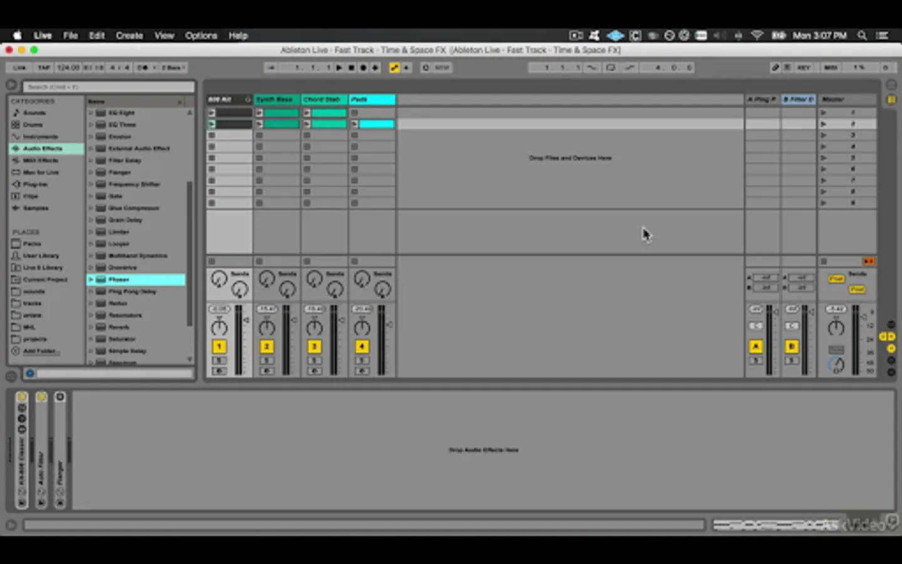
Task: Open macOS Spotlight search
Action: coord(863,36)
